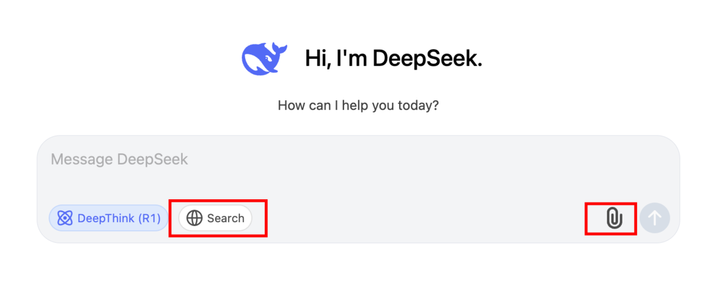The height and width of the screenshot is (281, 715).
Task: Attach a file using the paperclip
Action: [614, 218]
